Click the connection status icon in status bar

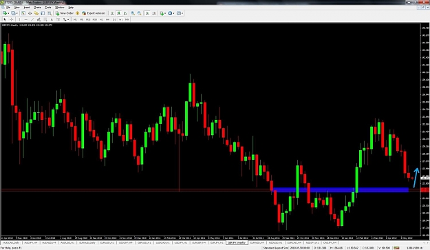(396, 248)
